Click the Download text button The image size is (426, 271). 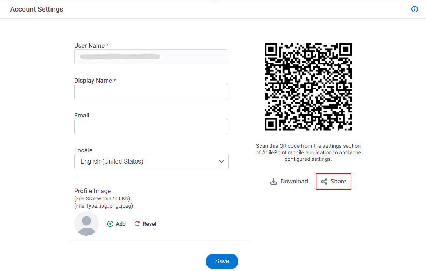(x=294, y=182)
